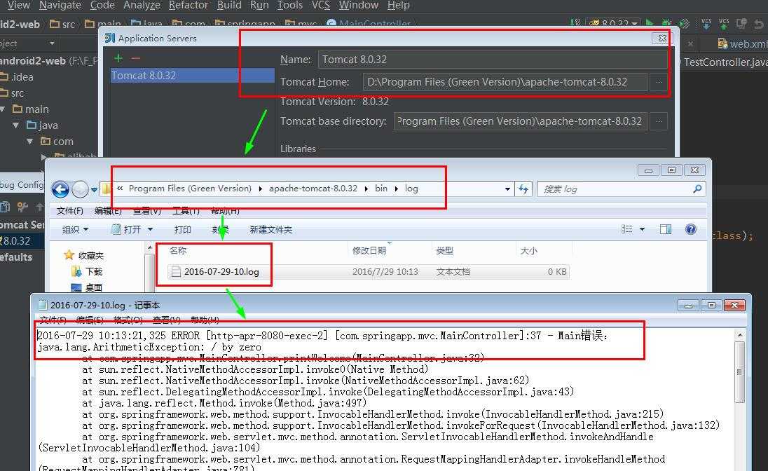This screenshot has width=768, height=471.
Task: Click 新建文件夹 in Explorer toolbar
Action: (x=271, y=229)
